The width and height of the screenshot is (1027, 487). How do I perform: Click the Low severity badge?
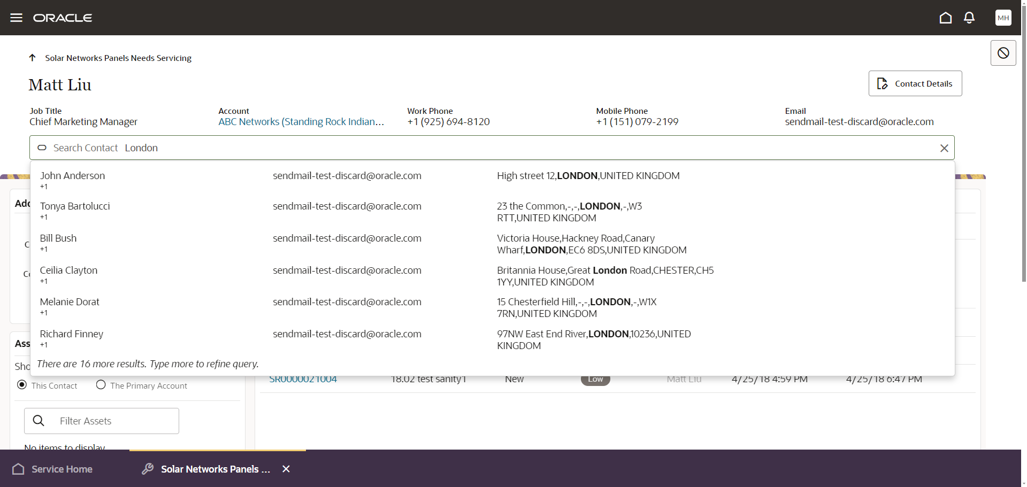595,380
